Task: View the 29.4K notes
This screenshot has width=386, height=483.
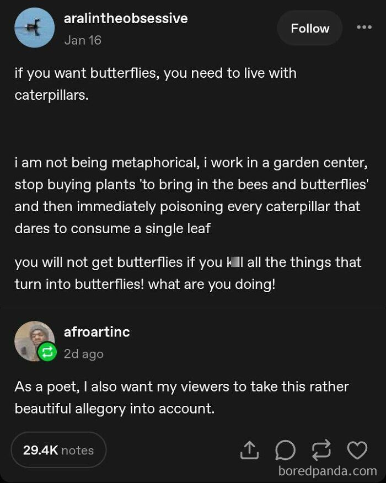Action: [58, 450]
